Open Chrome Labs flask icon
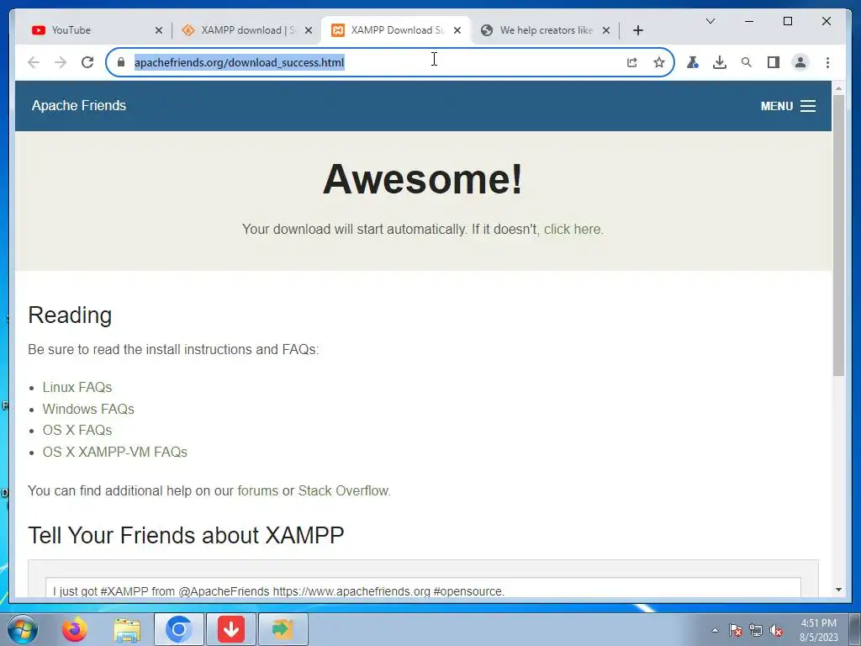 click(x=693, y=62)
